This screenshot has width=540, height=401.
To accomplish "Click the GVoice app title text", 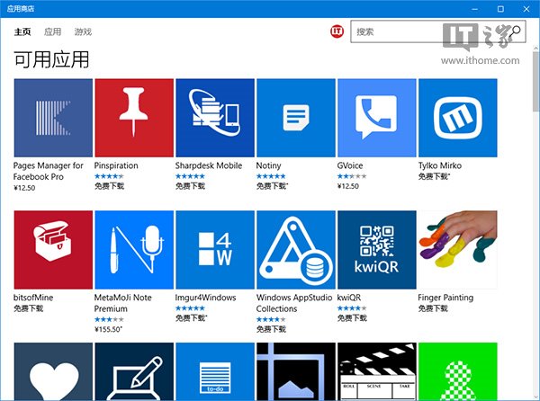I will [x=350, y=165].
